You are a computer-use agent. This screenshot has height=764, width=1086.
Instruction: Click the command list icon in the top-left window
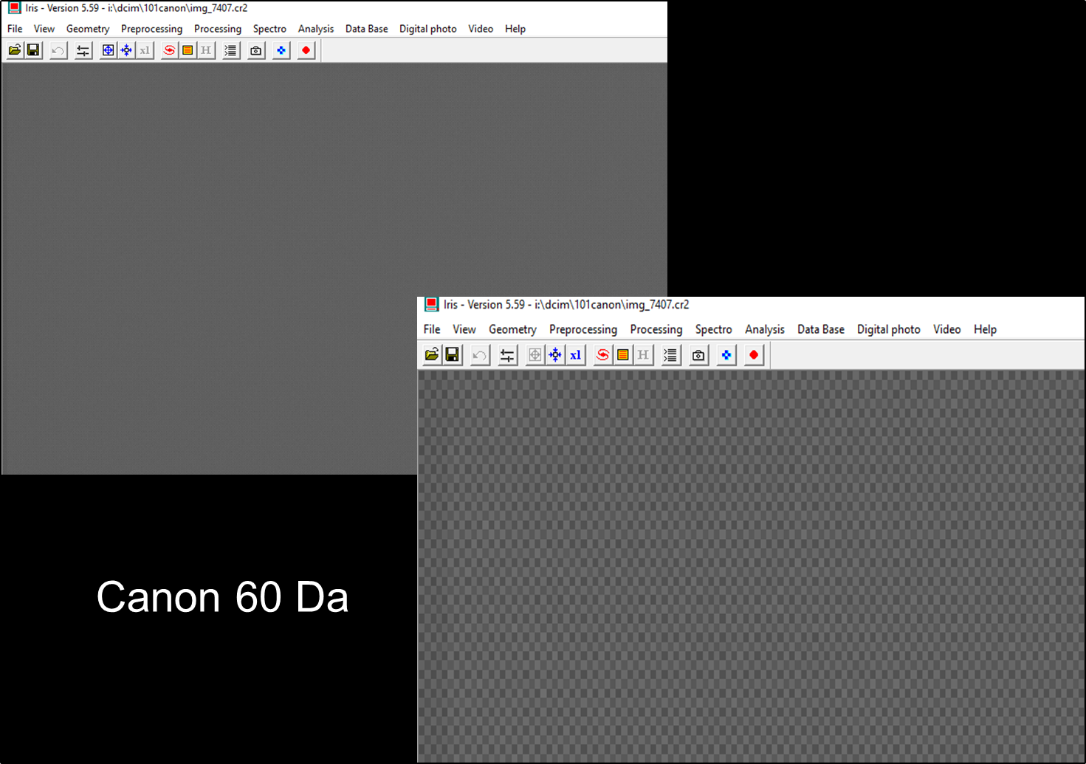coord(231,50)
